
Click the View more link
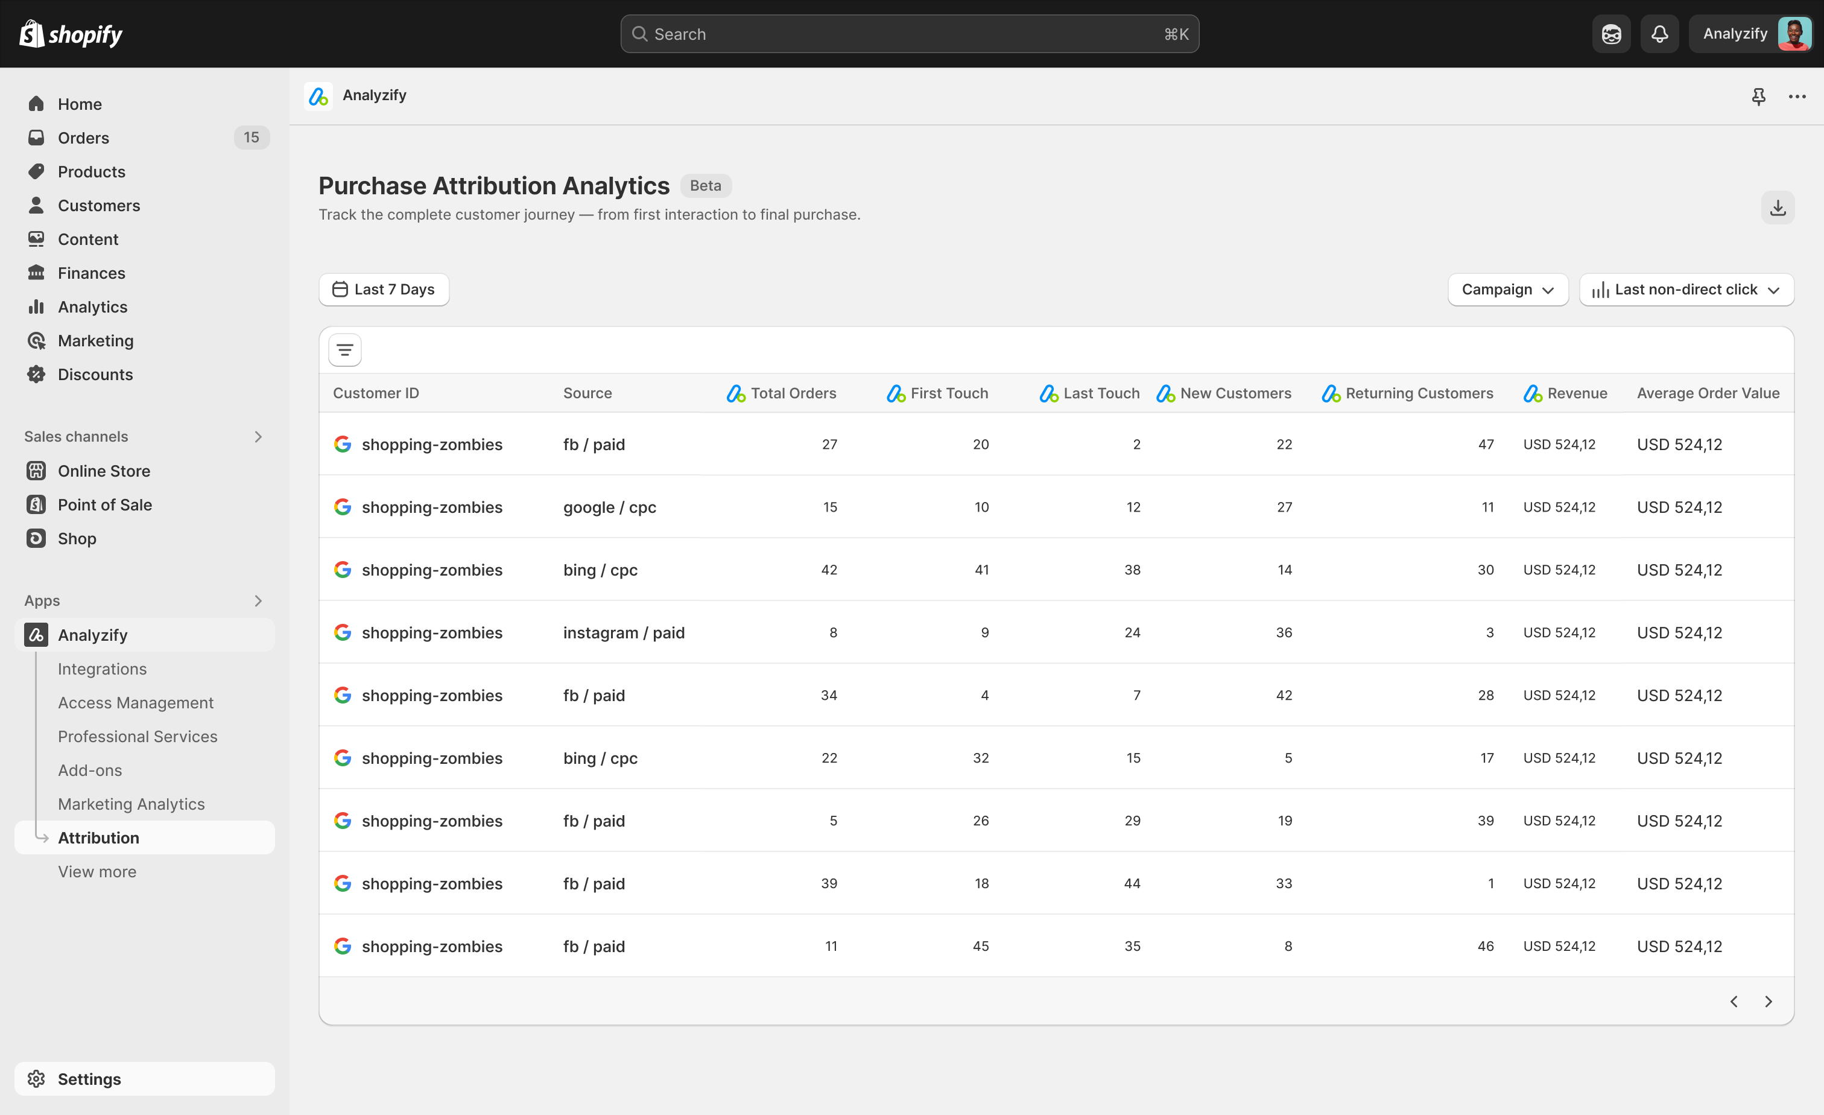coord(97,871)
